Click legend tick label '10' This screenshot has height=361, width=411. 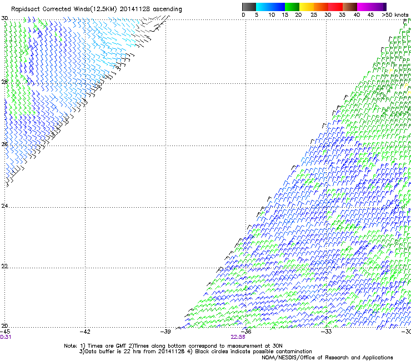click(272, 15)
